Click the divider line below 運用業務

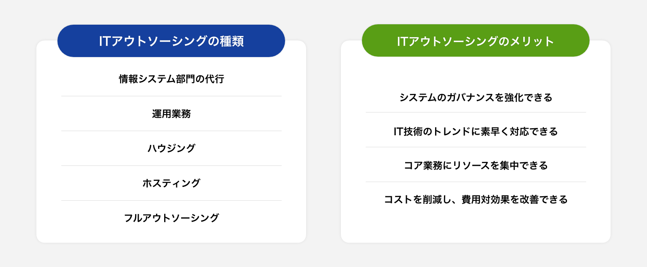click(171, 131)
